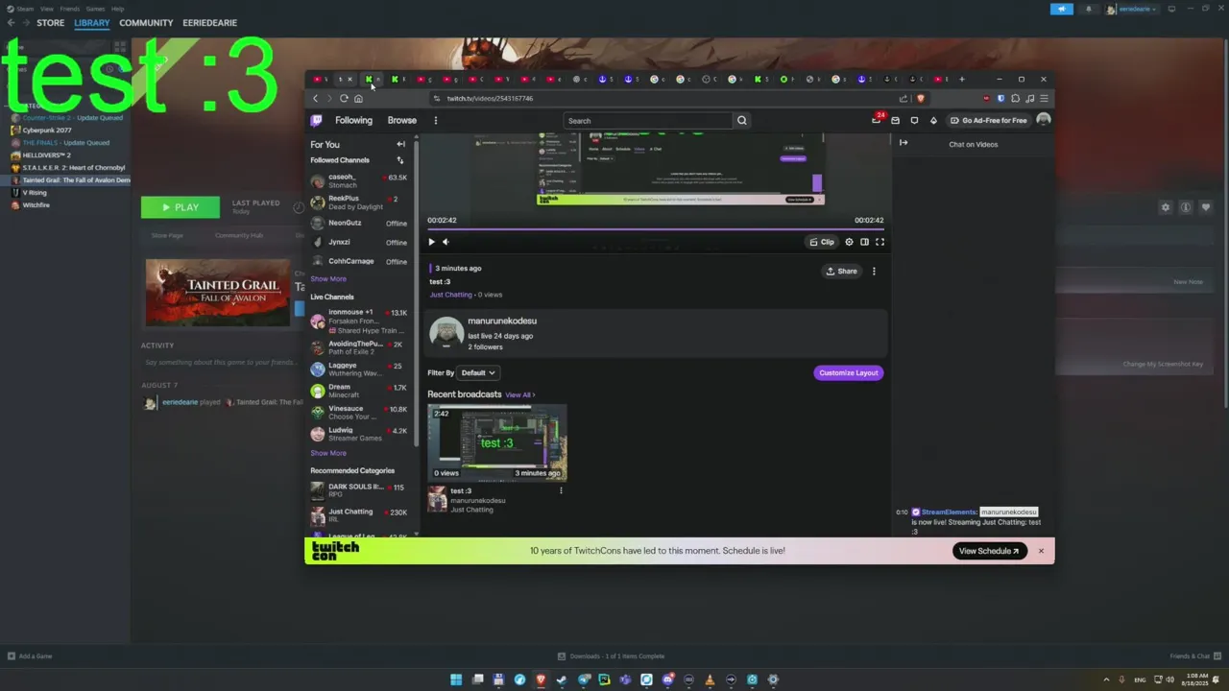1229x691 pixels.
Task: Open Browse tab on Twitch
Action: click(402, 121)
